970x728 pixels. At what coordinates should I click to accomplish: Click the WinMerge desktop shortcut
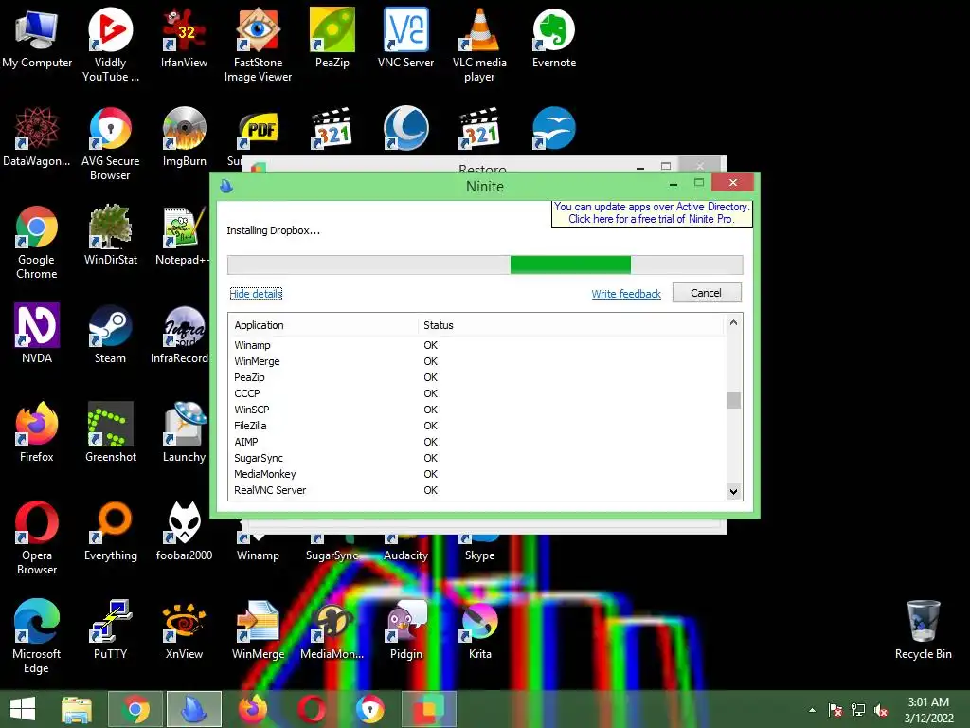(258, 629)
